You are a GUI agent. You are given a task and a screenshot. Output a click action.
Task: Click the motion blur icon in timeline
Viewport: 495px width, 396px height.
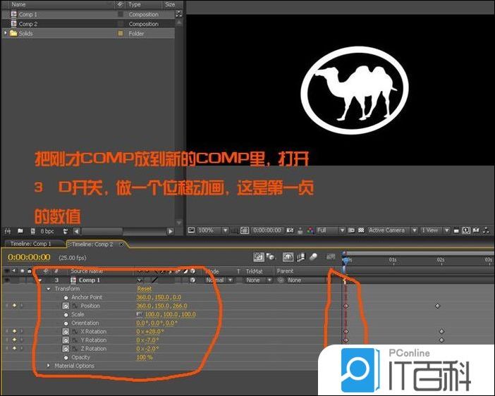pos(313,257)
